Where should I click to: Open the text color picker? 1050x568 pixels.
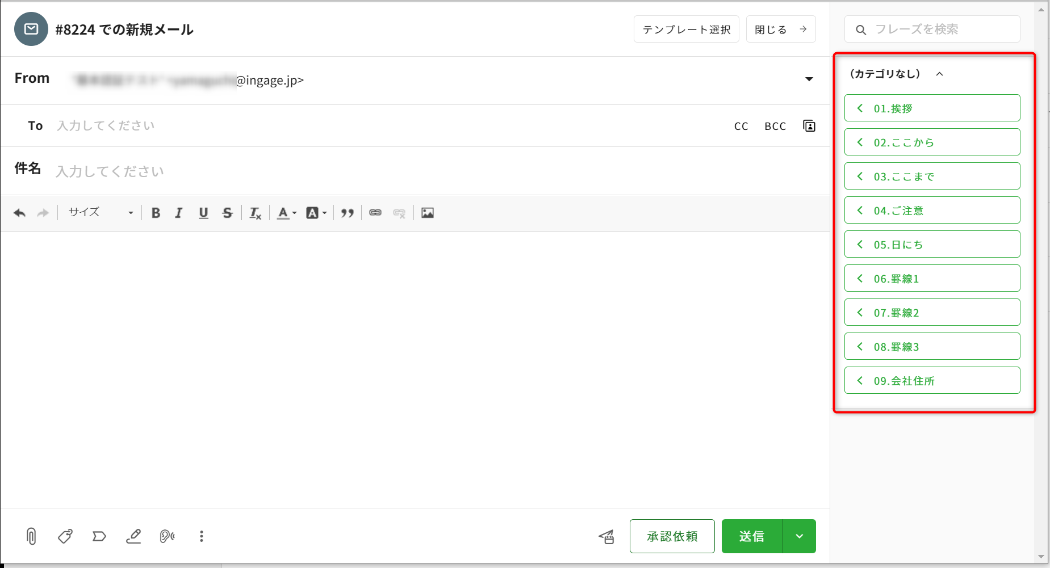point(286,213)
